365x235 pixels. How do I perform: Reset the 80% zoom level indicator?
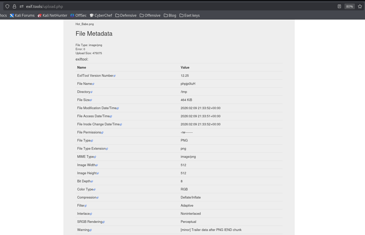[349, 6]
